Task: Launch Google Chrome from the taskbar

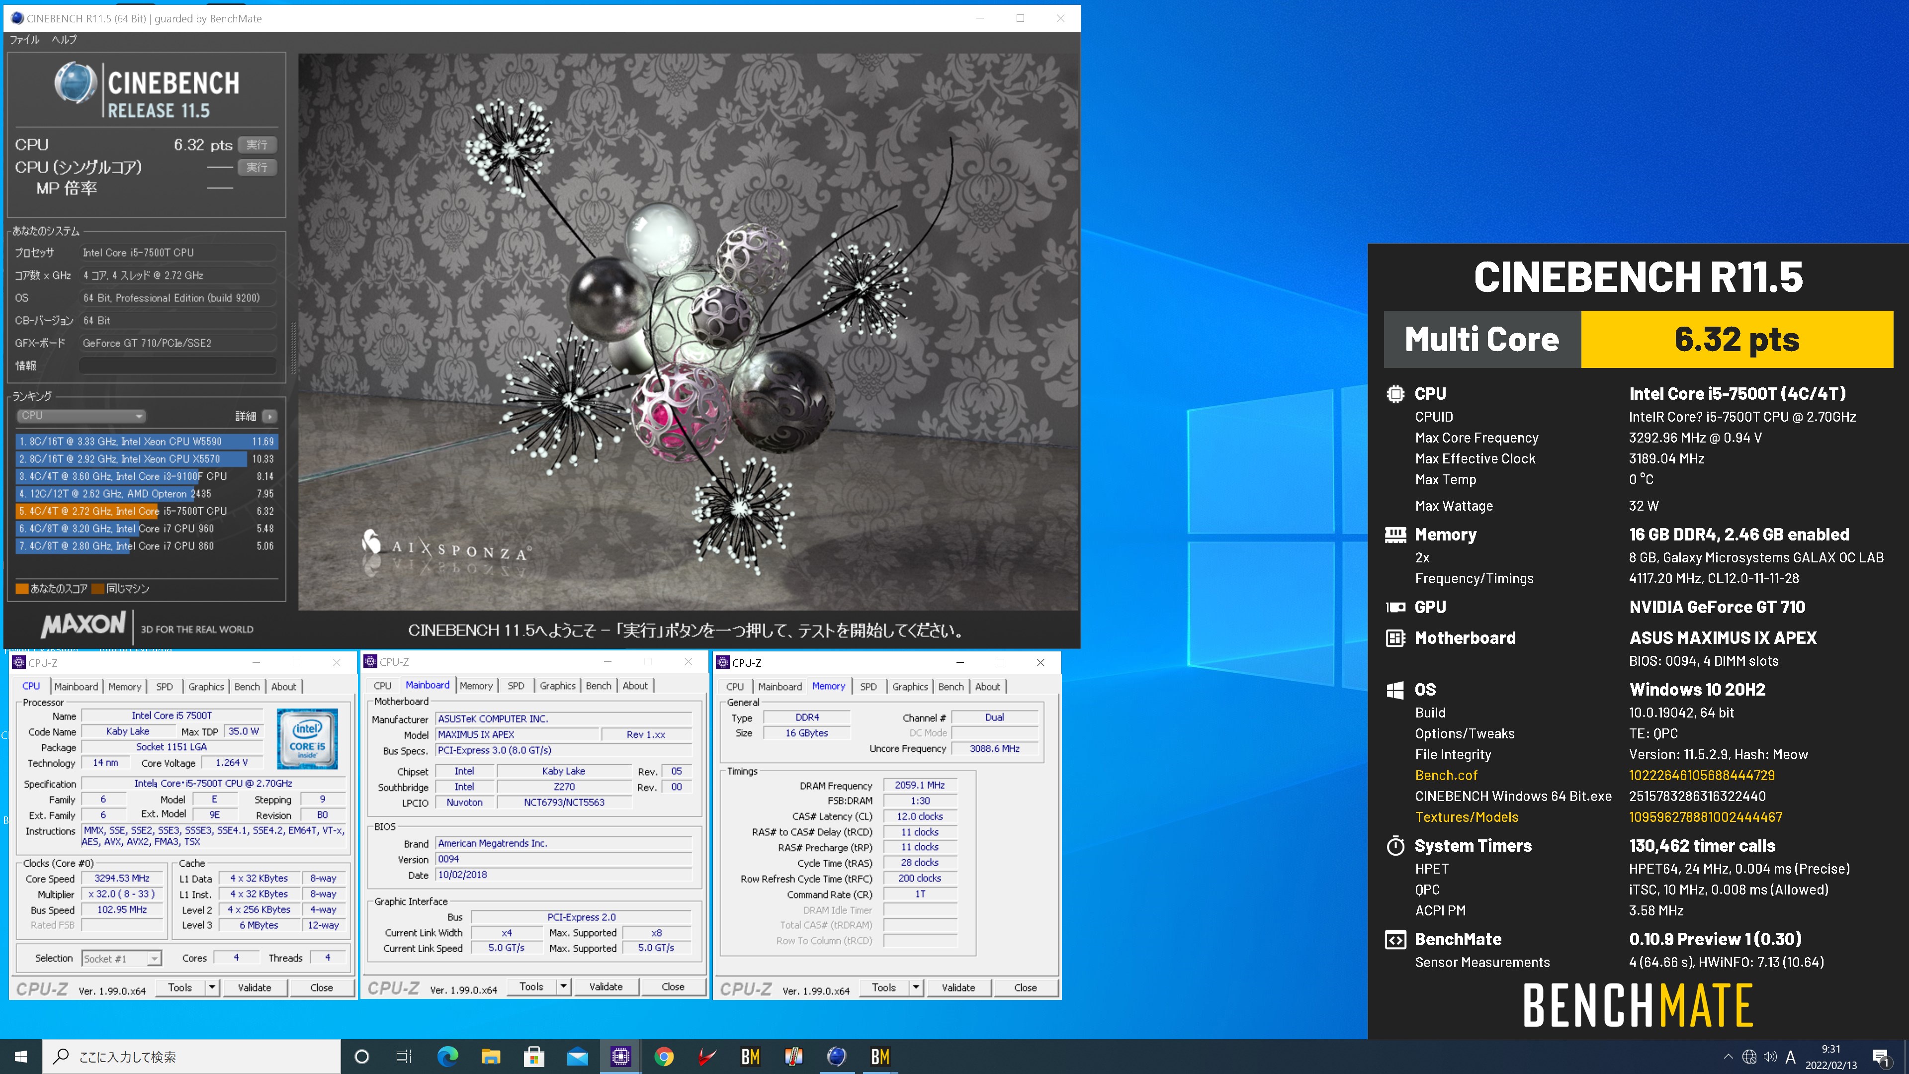Action: [664, 1056]
